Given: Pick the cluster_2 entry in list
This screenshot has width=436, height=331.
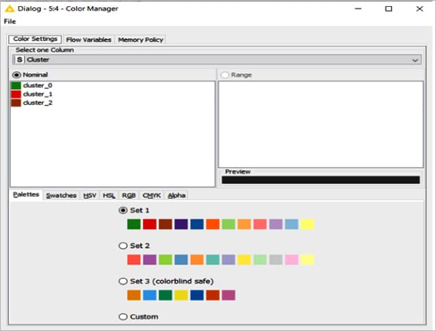Looking at the screenshot, I should pyautogui.click(x=38, y=103).
